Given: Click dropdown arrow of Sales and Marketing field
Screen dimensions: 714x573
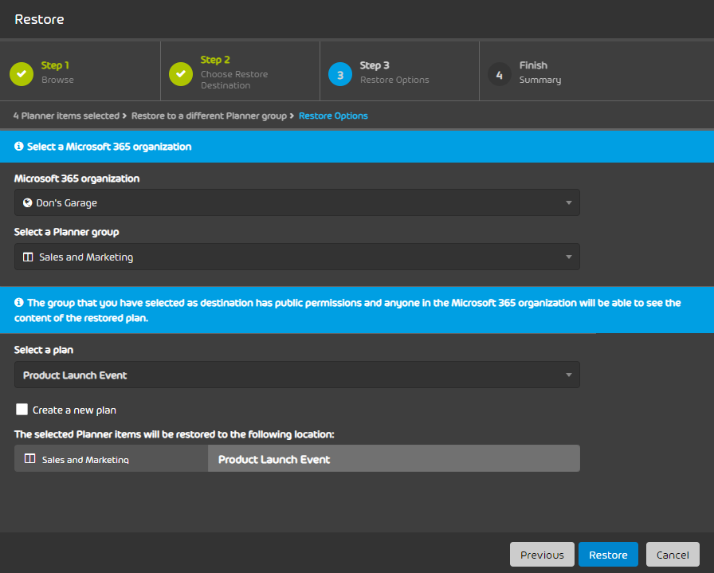Looking at the screenshot, I should (x=569, y=257).
